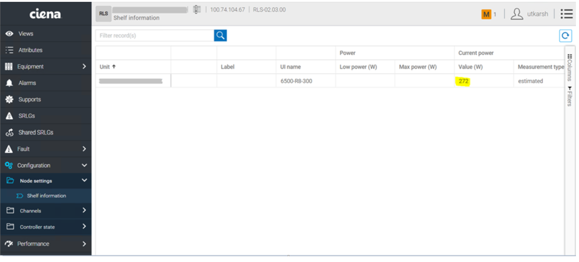579x262 pixels.
Task: Click the Fault warning icon
Action: (x=9, y=149)
